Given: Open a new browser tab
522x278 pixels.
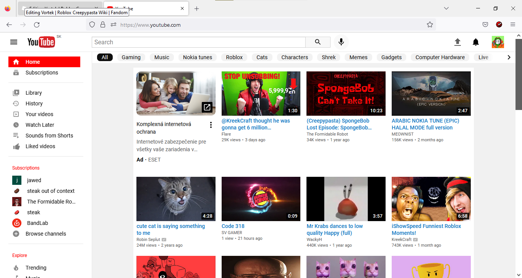Looking at the screenshot, I should [196, 8].
